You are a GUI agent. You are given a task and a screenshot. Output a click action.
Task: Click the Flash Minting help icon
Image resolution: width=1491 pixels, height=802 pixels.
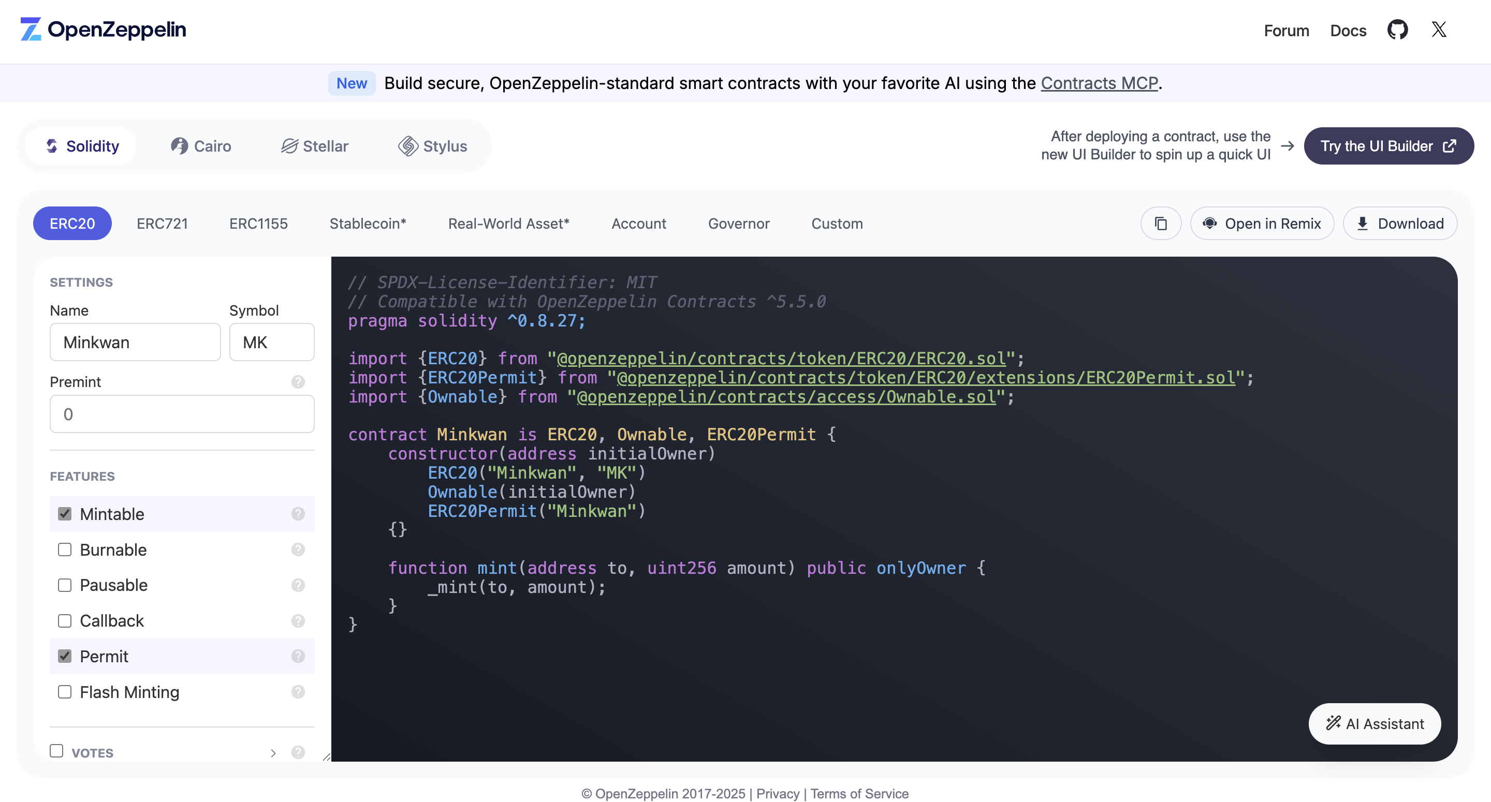(x=298, y=692)
